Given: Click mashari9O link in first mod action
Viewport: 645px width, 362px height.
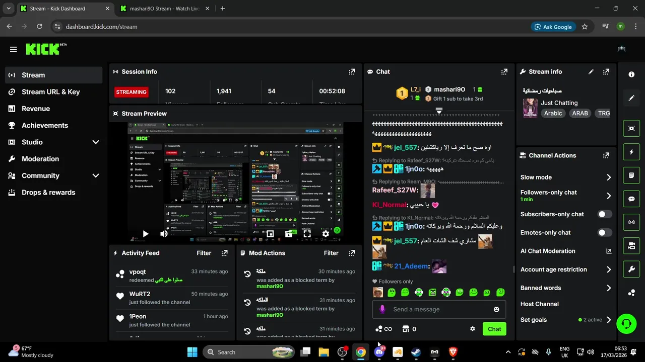Looking at the screenshot, I should click(270, 287).
